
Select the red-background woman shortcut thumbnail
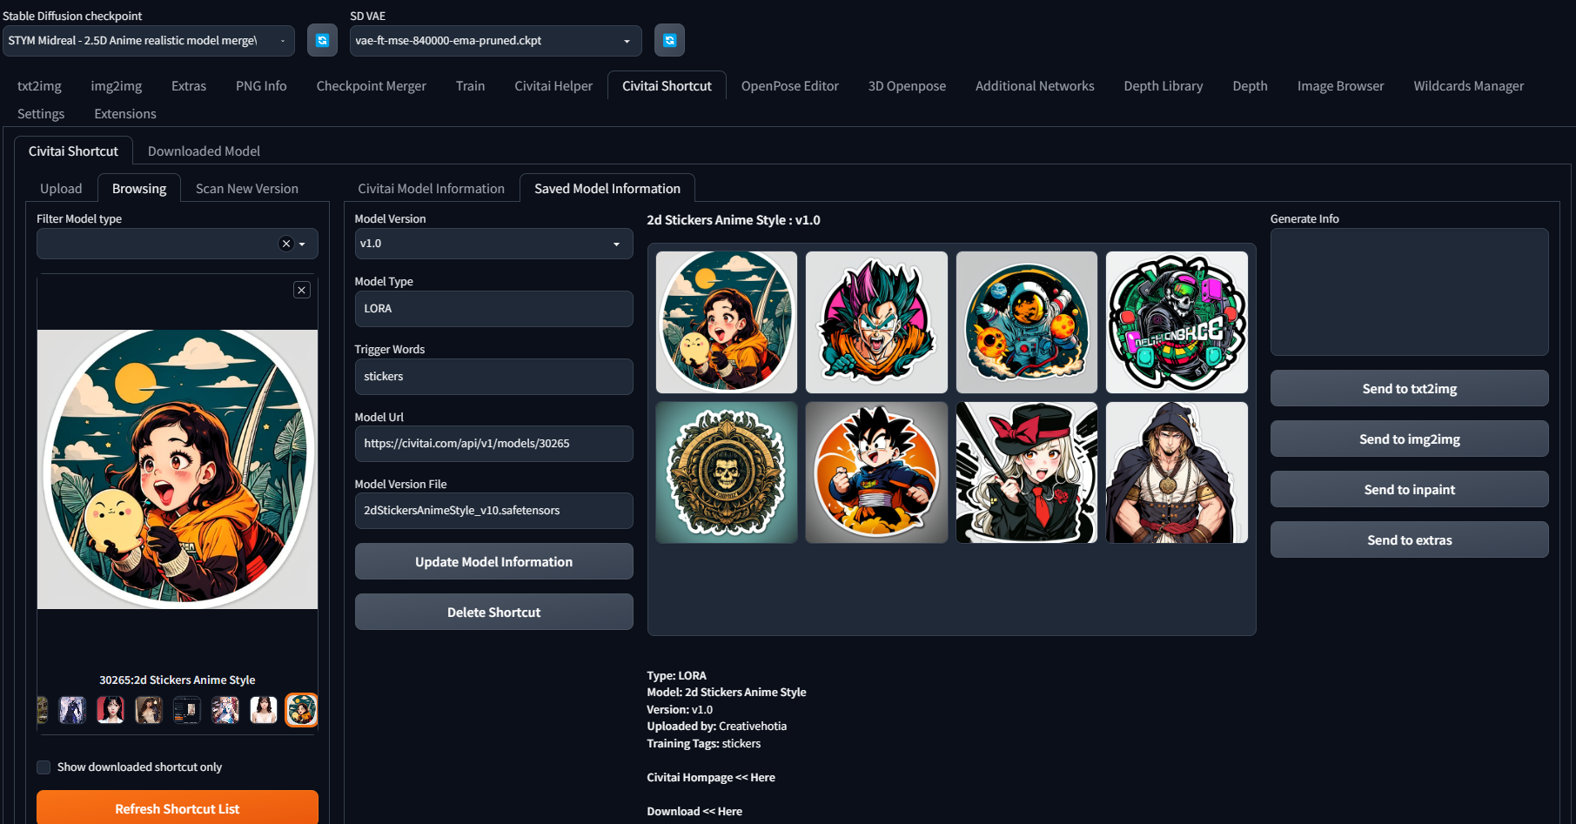click(111, 710)
